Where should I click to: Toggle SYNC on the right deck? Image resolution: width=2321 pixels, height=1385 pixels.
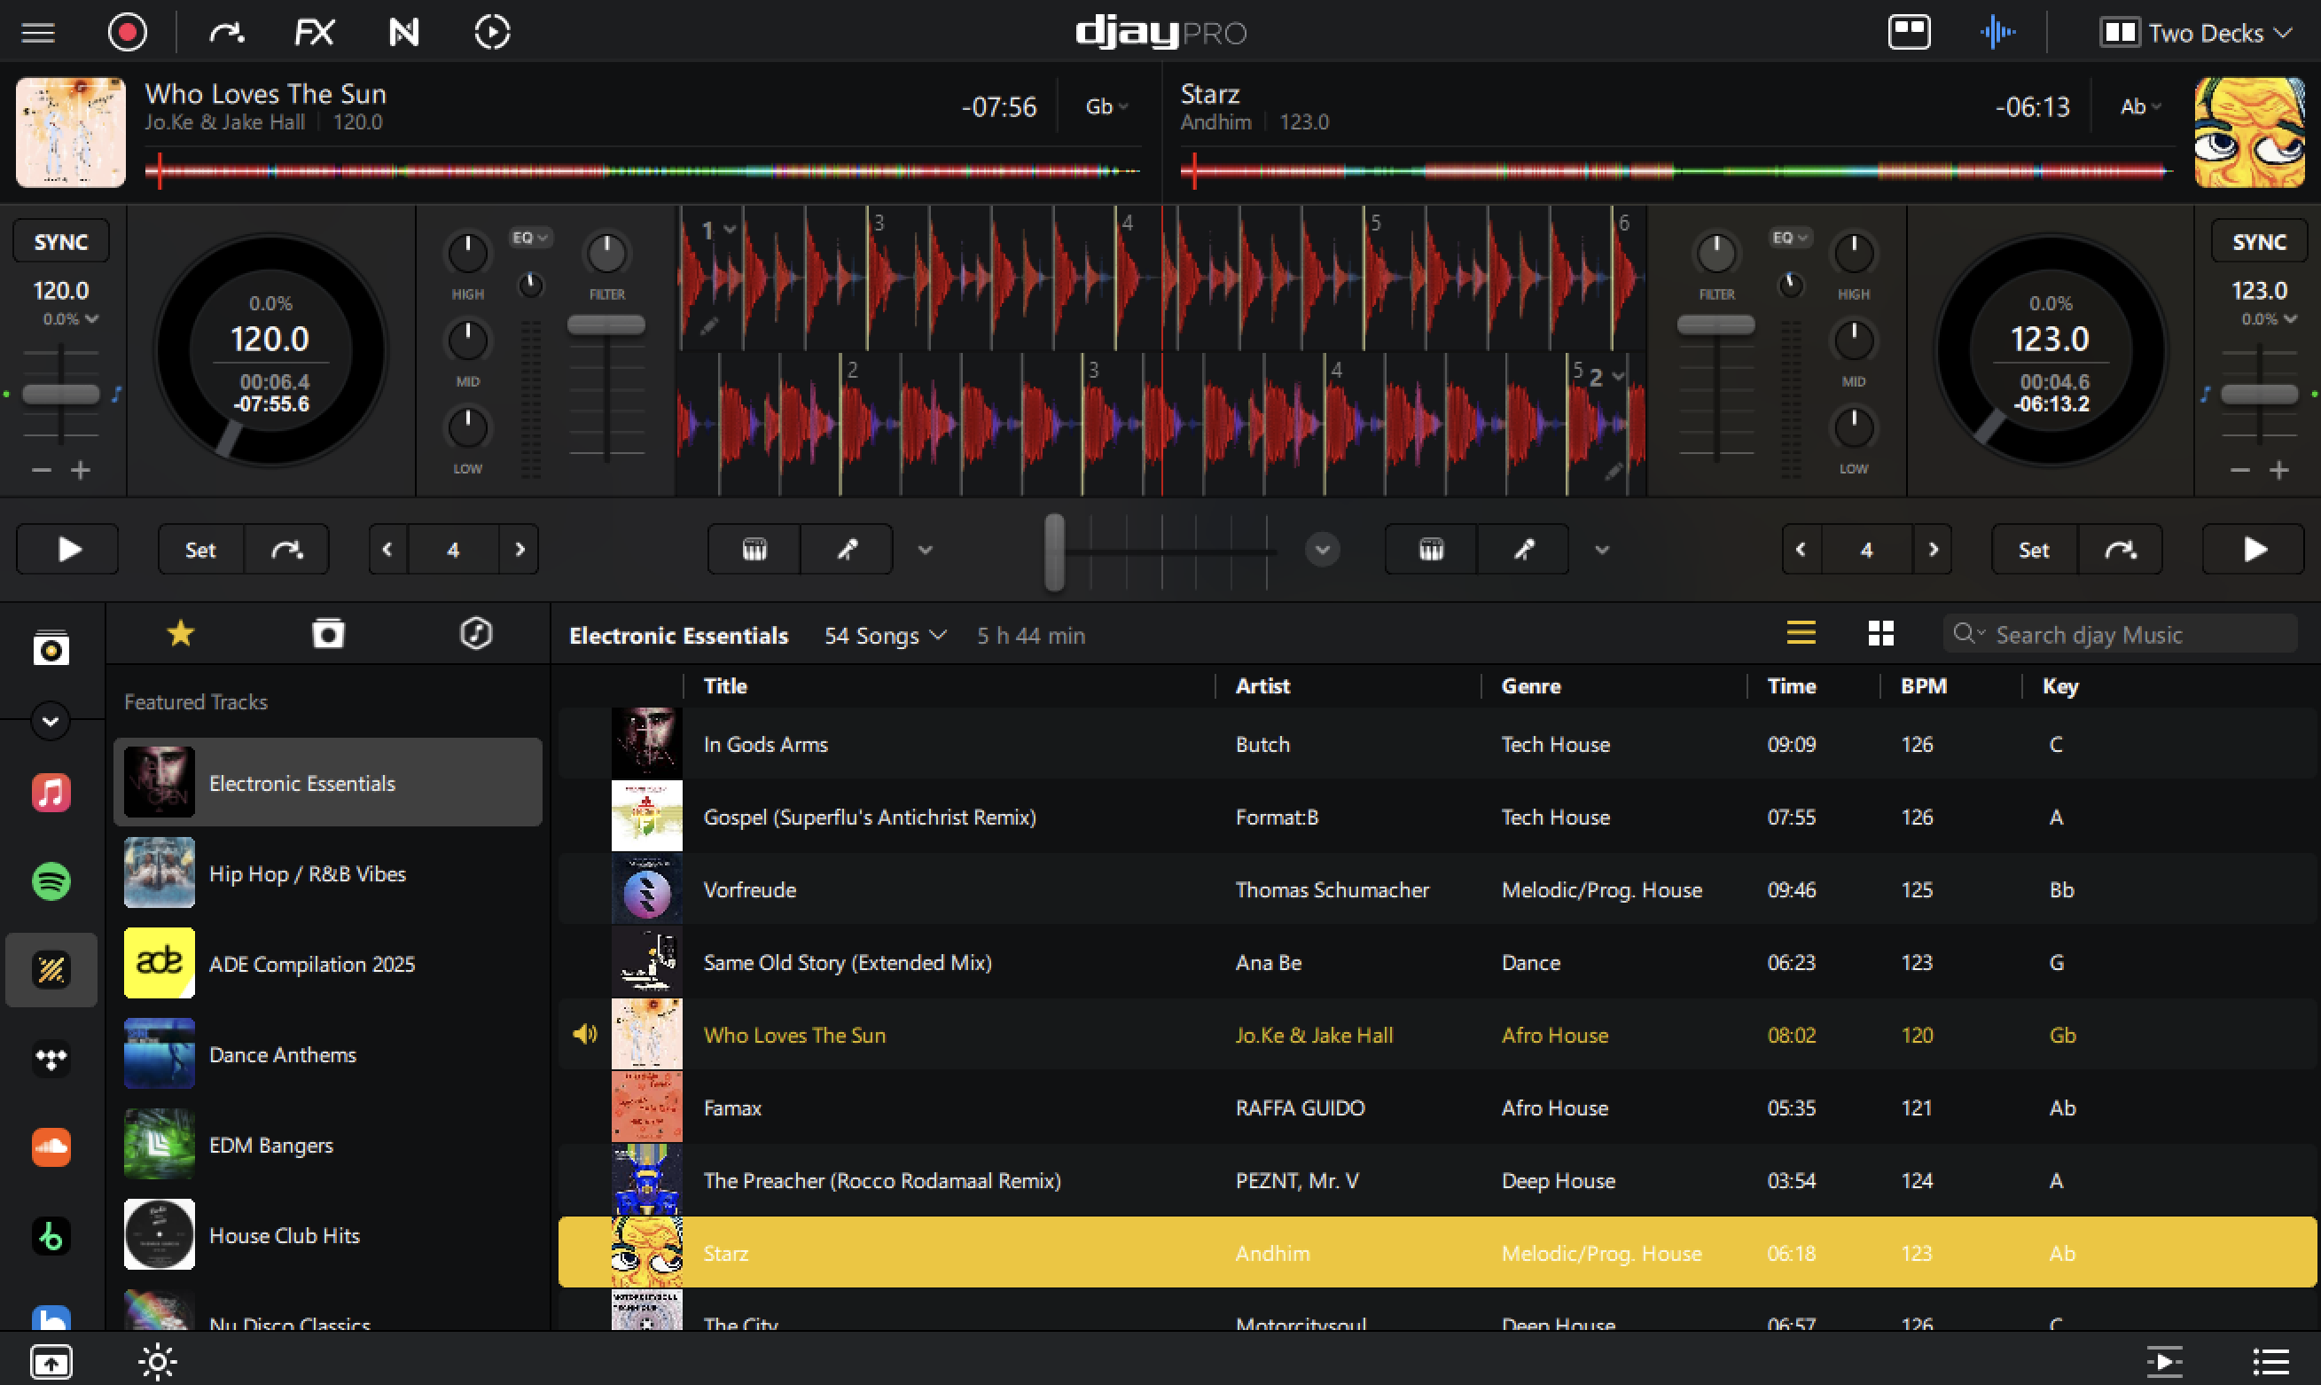(2258, 242)
